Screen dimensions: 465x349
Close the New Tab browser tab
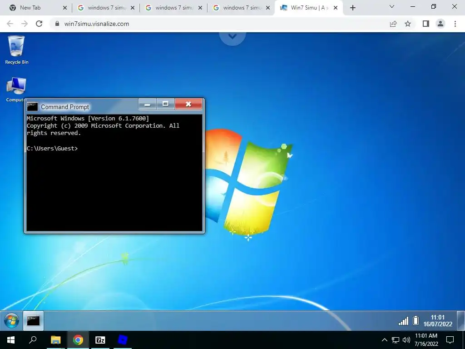point(65,8)
